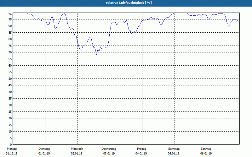Click the 'Montag' day label
Viewport: 252px width, 157px height.
[x=12, y=149]
